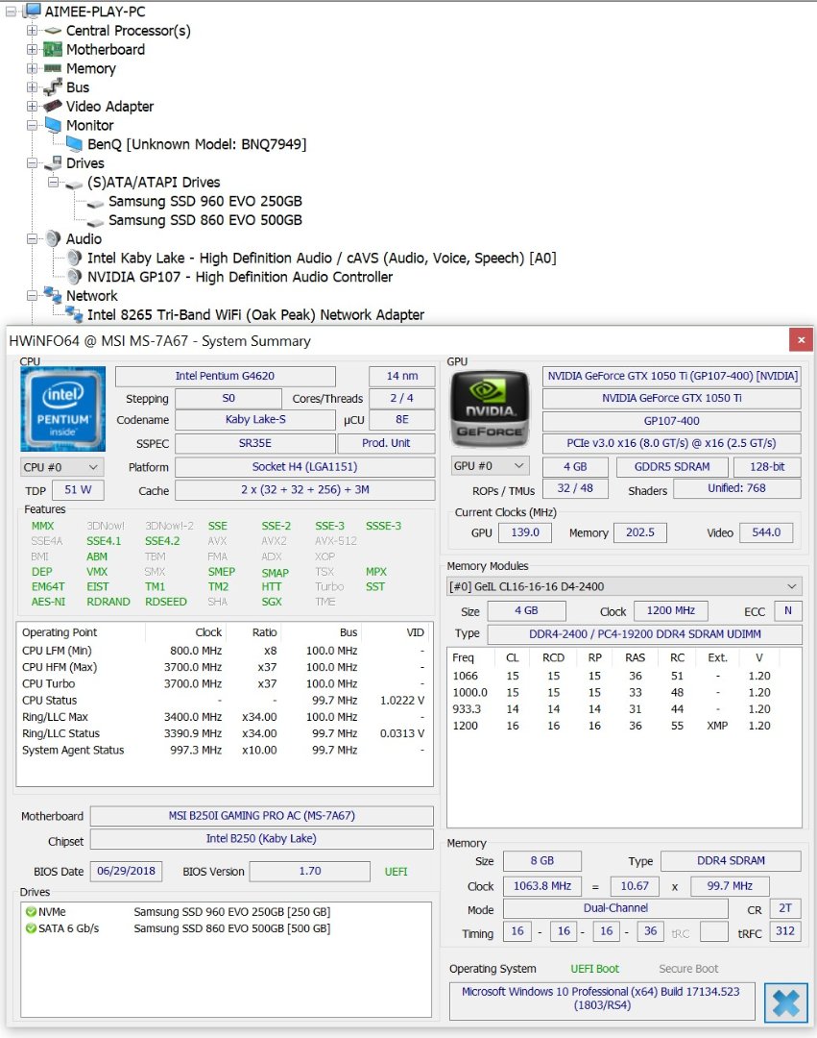The height and width of the screenshot is (1038, 817).
Task: Click the (S)ATA/ATAPI Drives icon
Action: pos(74,183)
